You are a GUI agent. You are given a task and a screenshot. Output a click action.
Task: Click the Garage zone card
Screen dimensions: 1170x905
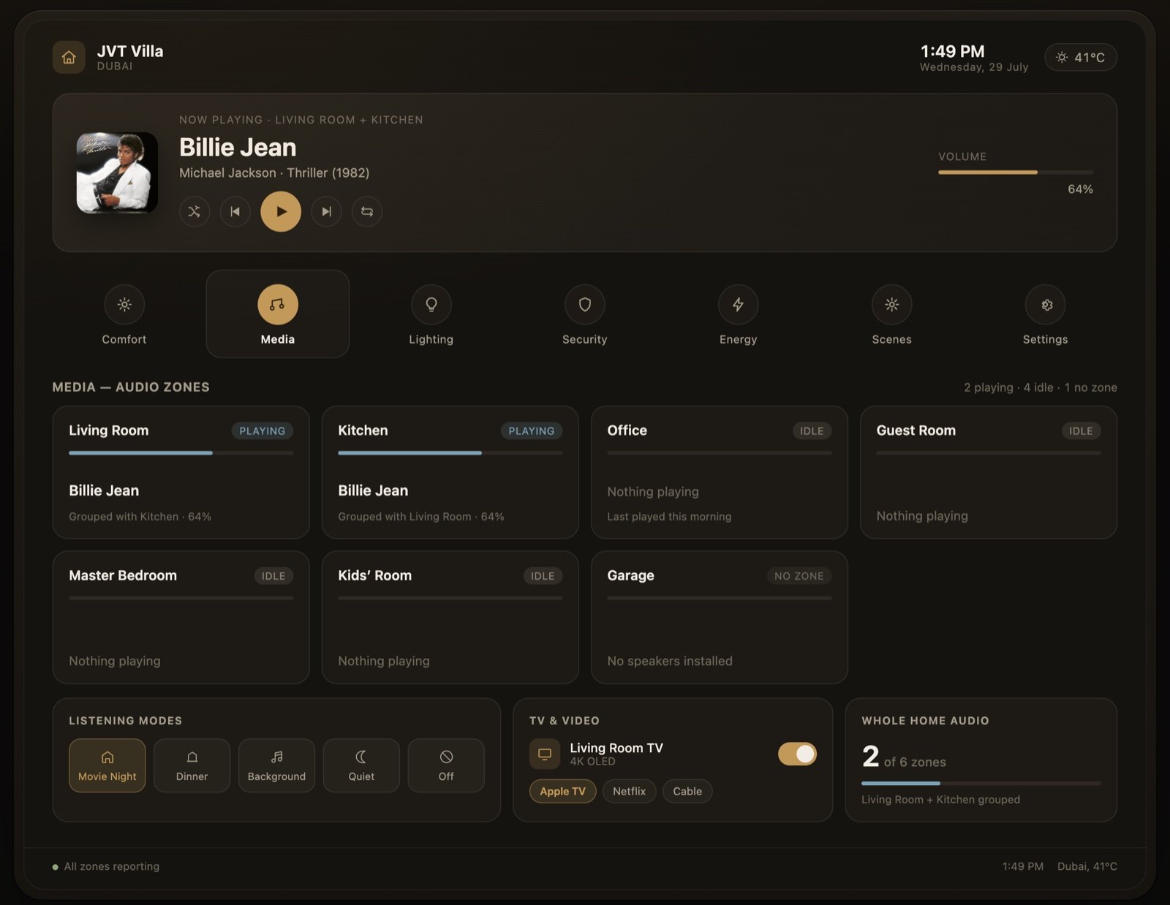(720, 617)
